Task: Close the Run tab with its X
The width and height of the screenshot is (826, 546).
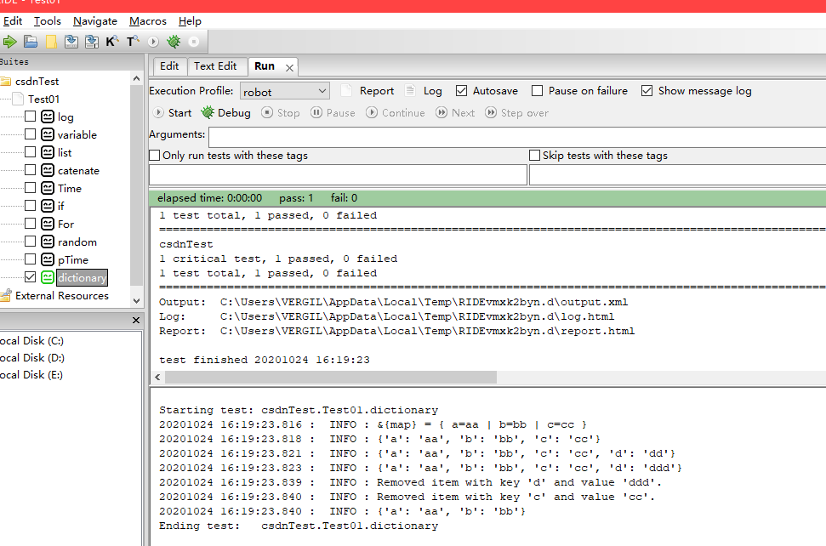Action: [289, 68]
